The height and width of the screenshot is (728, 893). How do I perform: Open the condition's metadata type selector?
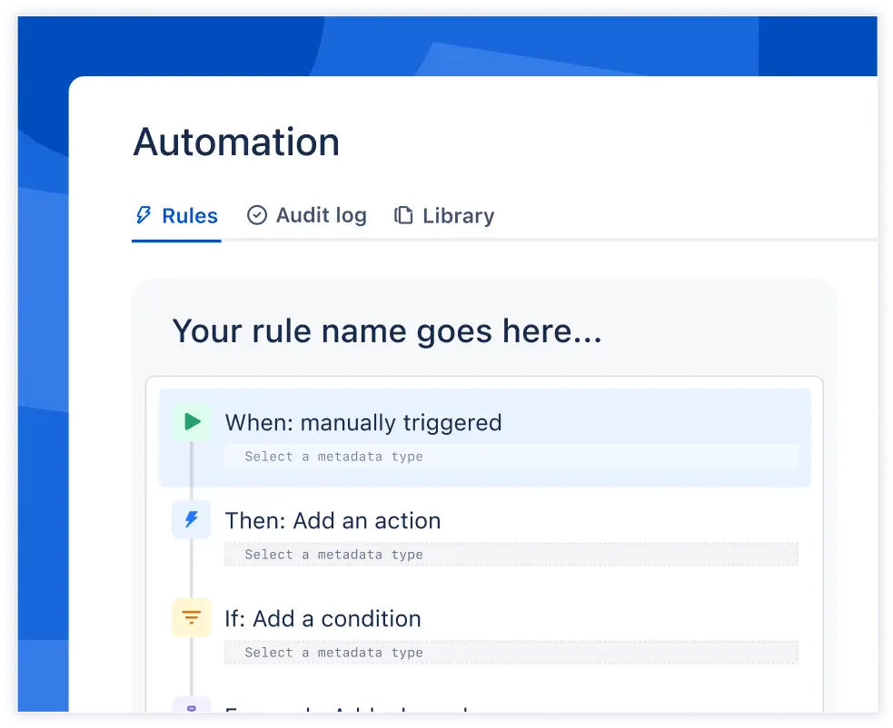click(511, 653)
